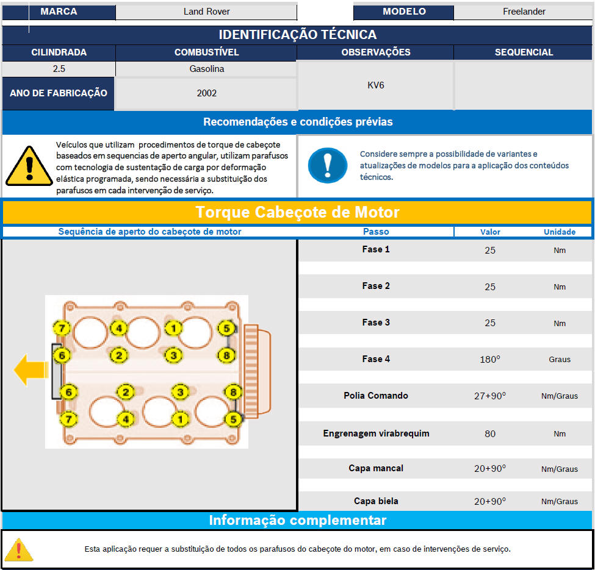Click the empty SEQUENCIAL value cell

[x=523, y=85]
